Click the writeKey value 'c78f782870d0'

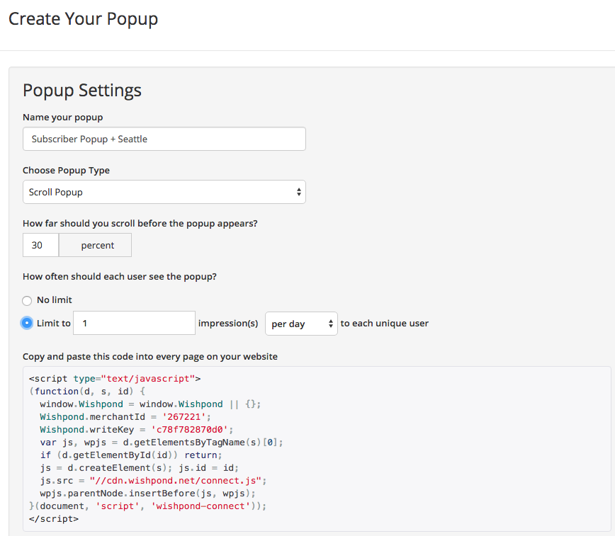coord(189,429)
